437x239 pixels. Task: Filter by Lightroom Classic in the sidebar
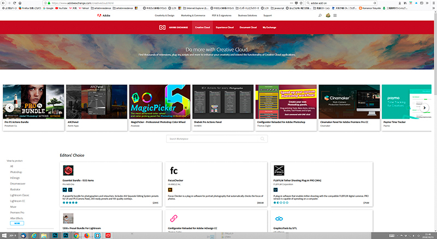click(20, 195)
